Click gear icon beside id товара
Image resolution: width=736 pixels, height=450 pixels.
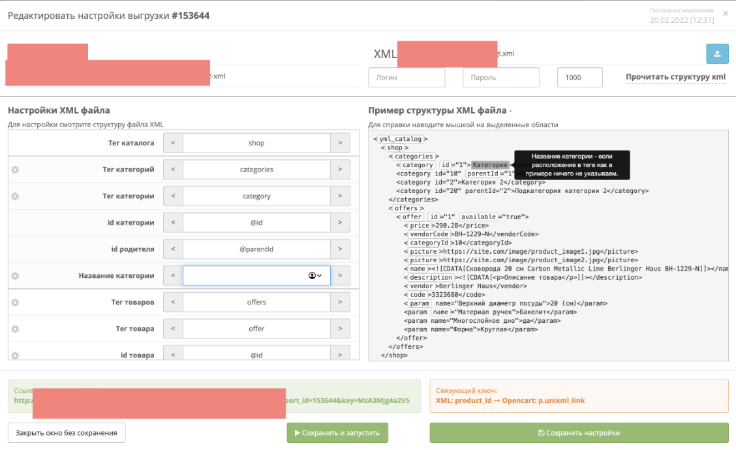pyautogui.click(x=15, y=355)
